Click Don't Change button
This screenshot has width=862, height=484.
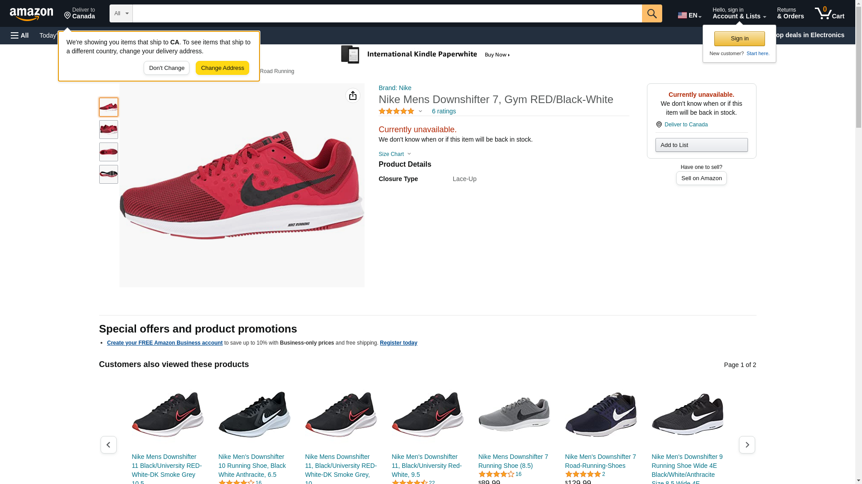[x=167, y=68]
